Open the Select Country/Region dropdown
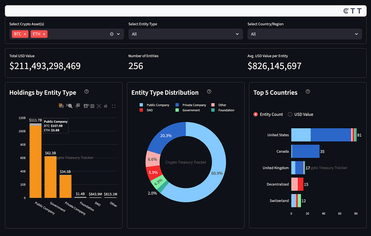371x236 pixels. [305, 34]
